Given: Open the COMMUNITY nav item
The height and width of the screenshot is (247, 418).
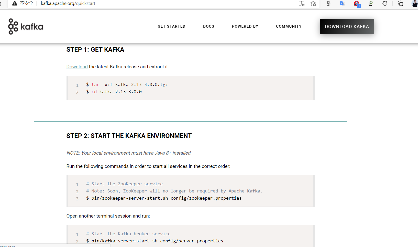Looking at the screenshot, I should click(289, 26).
